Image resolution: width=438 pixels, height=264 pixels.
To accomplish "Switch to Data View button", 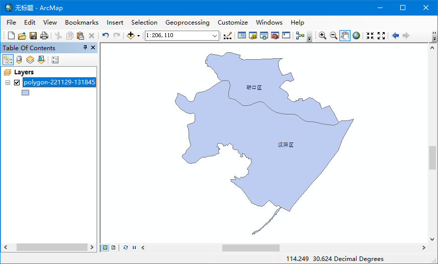I will (x=105, y=247).
